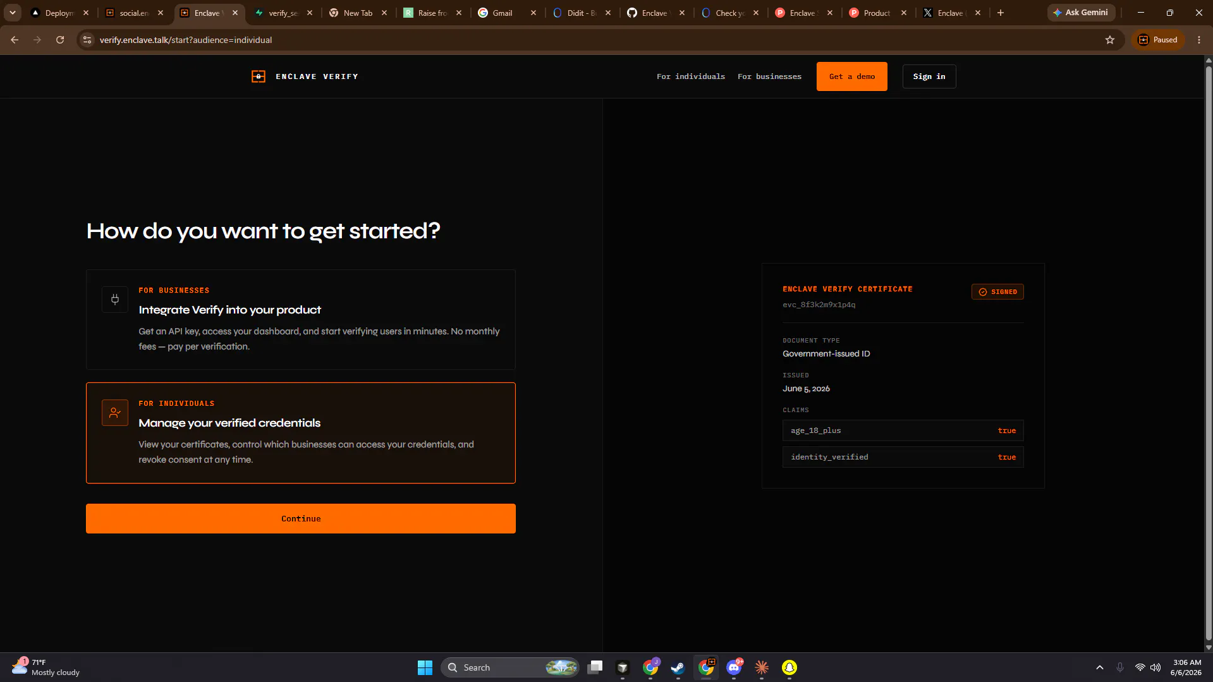Select the For Businesses option card
The height and width of the screenshot is (682, 1213).
(x=301, y=320)
